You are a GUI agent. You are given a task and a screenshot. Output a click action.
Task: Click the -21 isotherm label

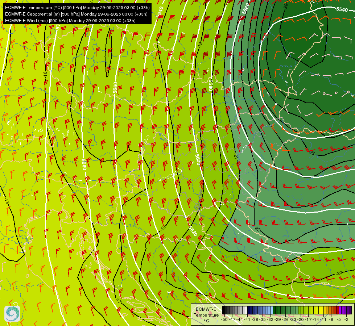click(x=236, y=156)
